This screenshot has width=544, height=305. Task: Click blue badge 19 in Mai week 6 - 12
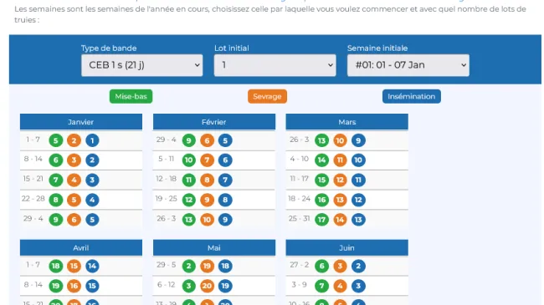pyautogui.click(x=225, y=286)
